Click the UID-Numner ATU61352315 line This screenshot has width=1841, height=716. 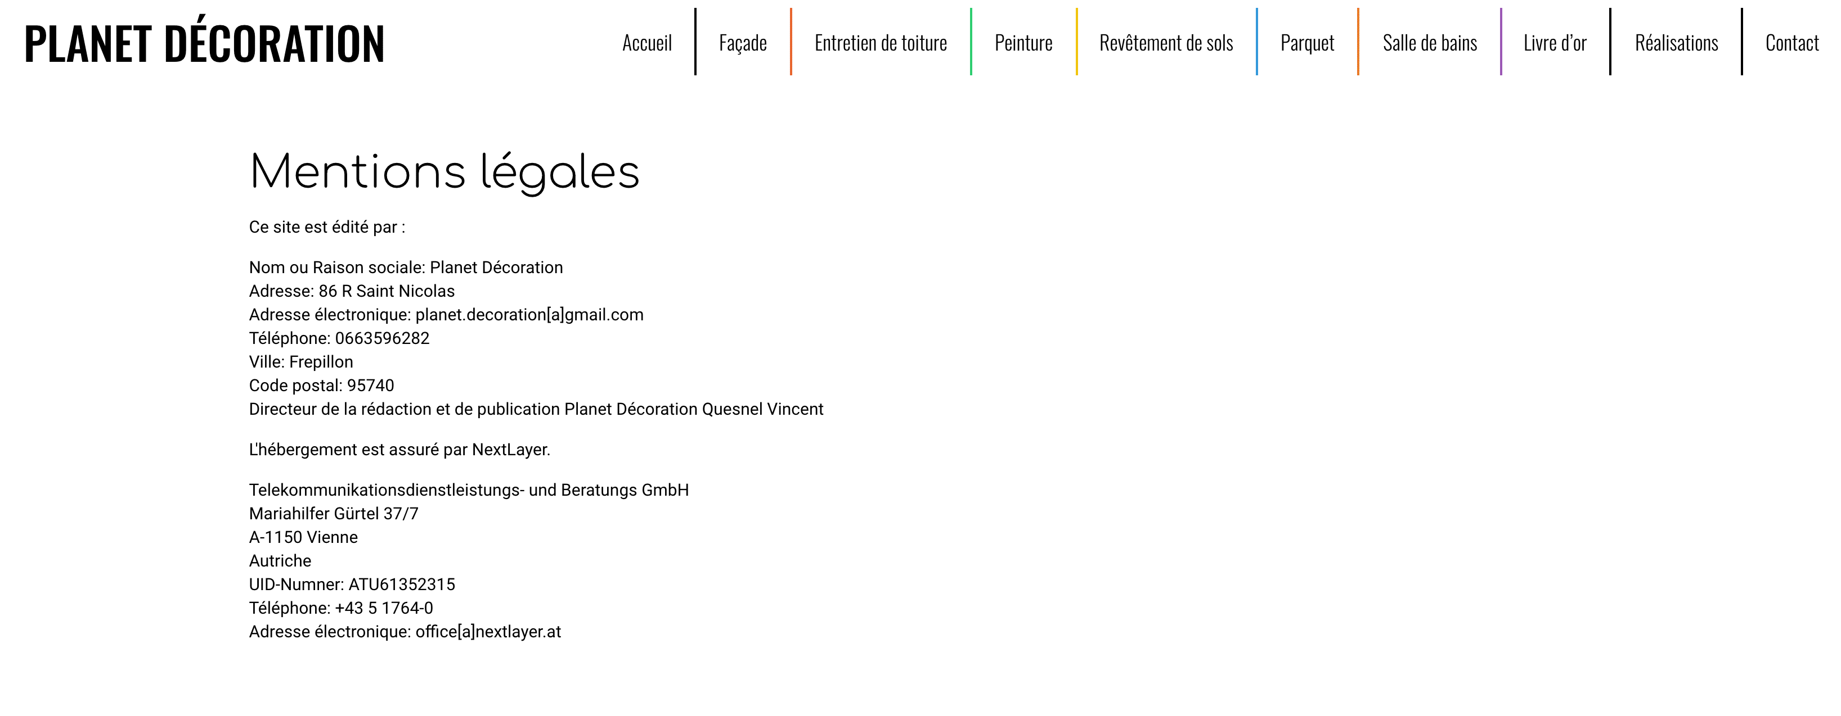click(x=352, y=584)
